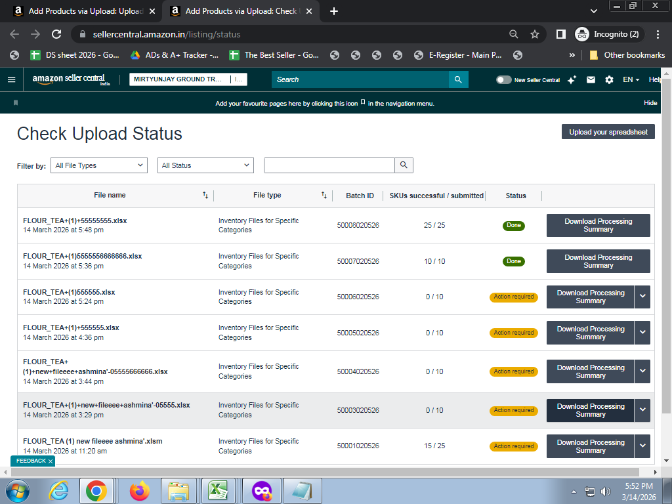Screen dimensions: 672x504
Task: Open Chrome zoom magnifier icon
Action: pyautogui.click(x=513, y=34)
